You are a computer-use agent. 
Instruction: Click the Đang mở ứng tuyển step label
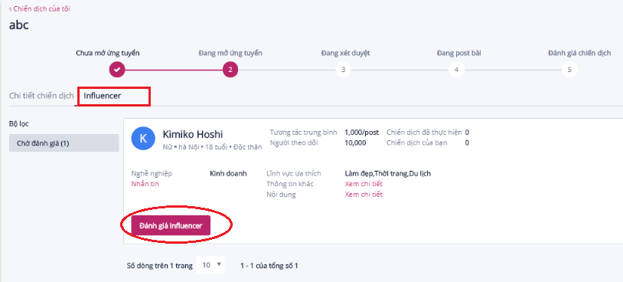(x=230, y=53)
